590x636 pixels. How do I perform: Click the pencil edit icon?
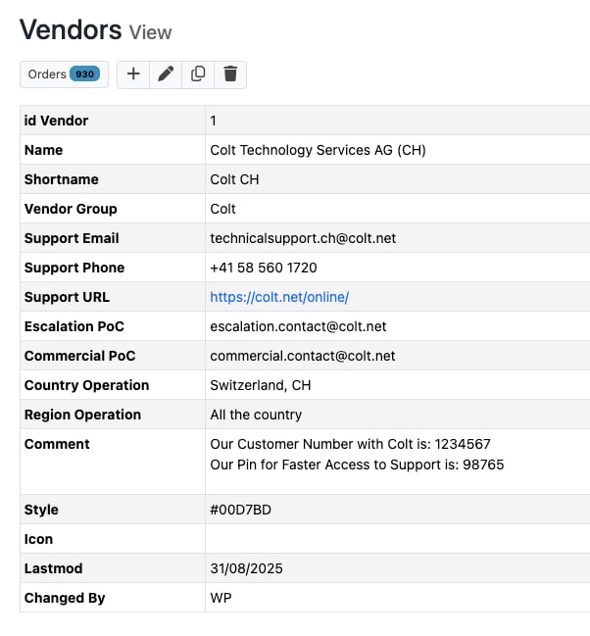166,74
